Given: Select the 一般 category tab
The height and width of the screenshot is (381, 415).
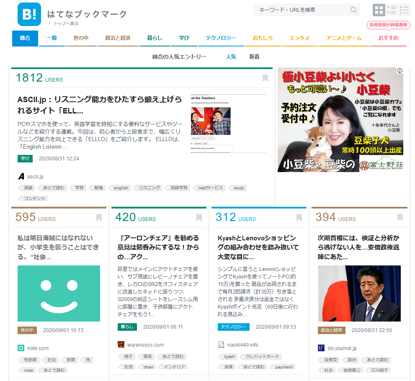Looking at the screenshot, I should pyautogui.click(x=52, y=38).
